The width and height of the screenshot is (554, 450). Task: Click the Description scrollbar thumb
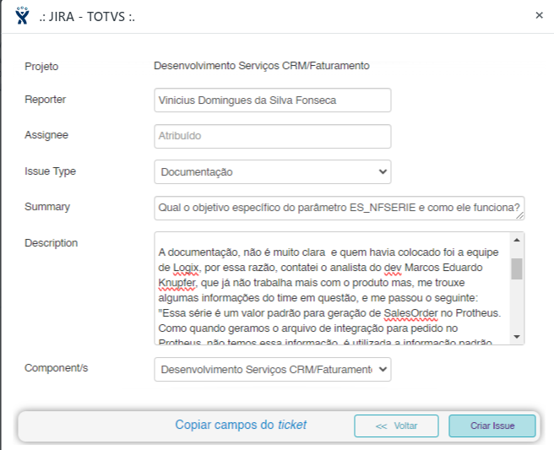517,268
